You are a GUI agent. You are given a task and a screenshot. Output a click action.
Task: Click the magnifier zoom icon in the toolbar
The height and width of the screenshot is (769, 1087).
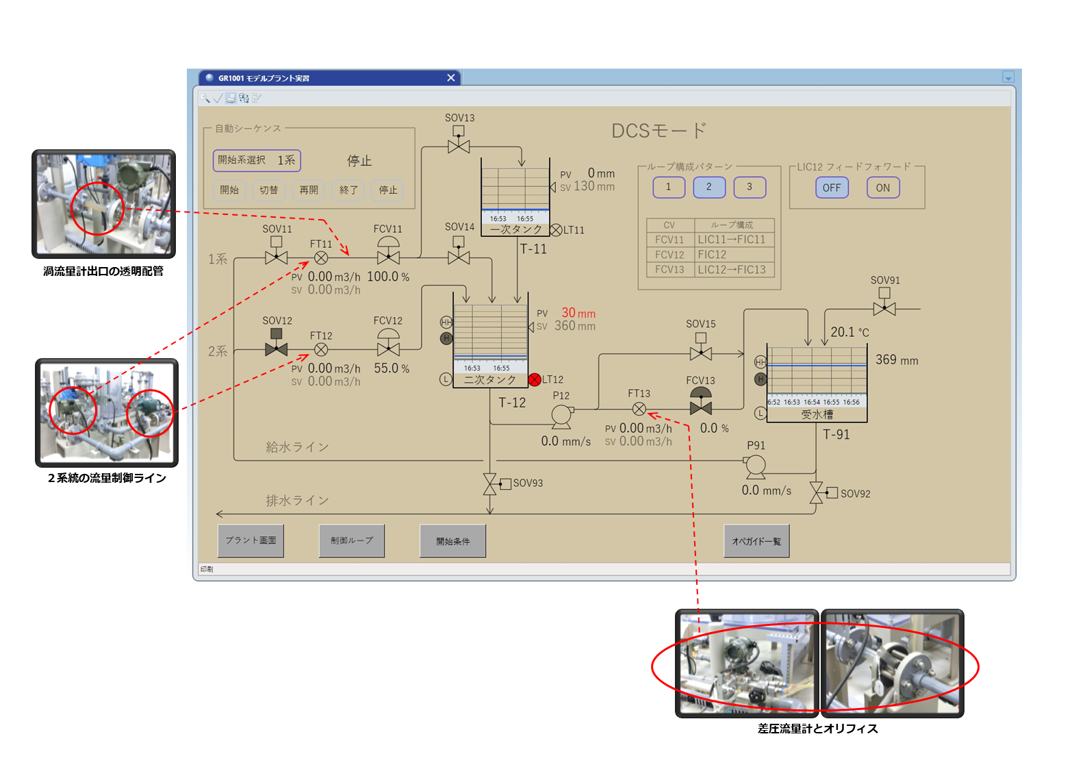(205, 98)
